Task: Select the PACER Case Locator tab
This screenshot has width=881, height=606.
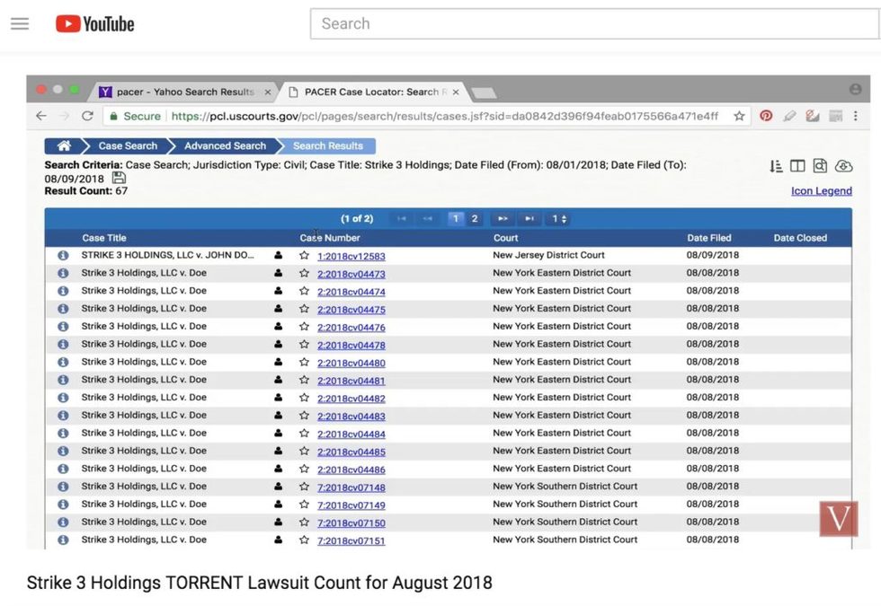Action: tap(376, 92)
